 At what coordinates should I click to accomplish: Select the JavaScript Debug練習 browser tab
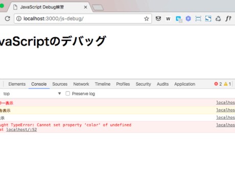click(50, 7)
